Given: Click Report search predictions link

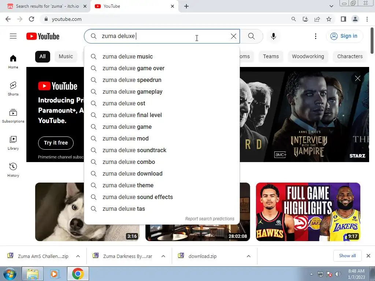Looking at the screenshot, I should 209,219.
